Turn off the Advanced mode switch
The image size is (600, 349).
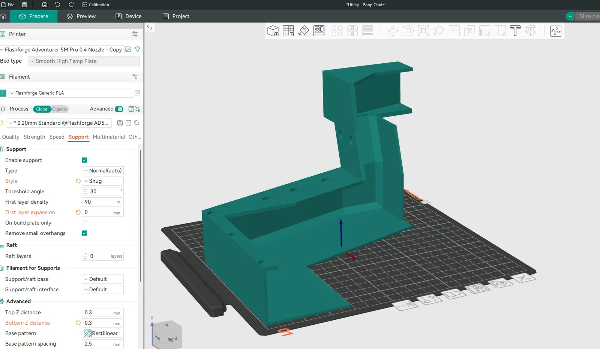[x=119, y=109]
